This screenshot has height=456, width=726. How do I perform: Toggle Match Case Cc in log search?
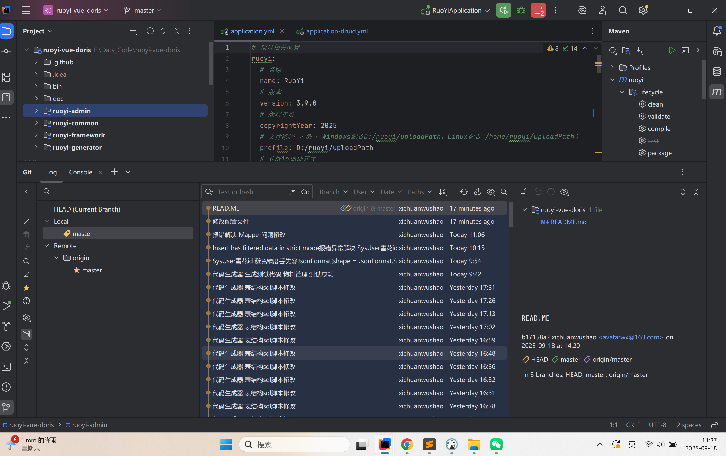[305, 192]
